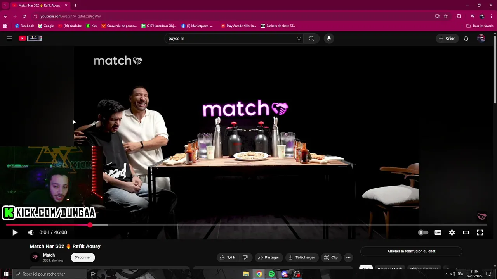Screen dimensions: 497x279
Task: Click the channel watermark in the video corner
Action: pos(481,216)
